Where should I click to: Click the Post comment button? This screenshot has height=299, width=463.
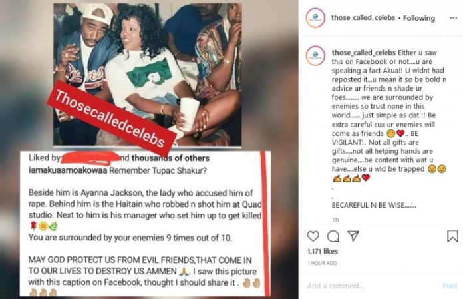[450, 286]
